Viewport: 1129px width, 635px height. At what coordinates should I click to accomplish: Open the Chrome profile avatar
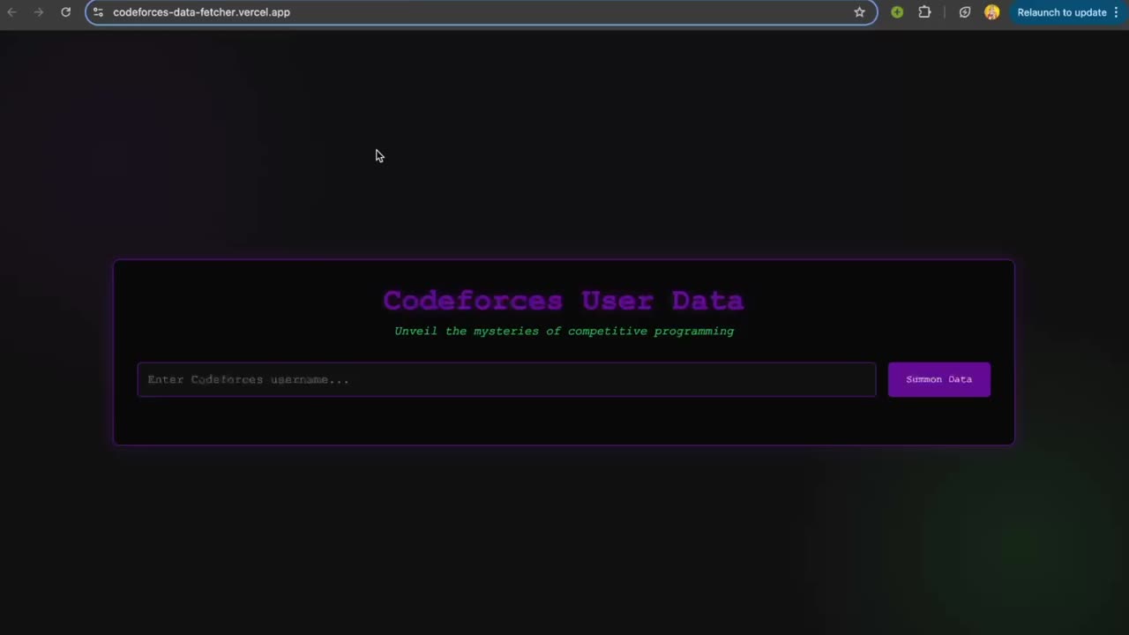point(992,12)
